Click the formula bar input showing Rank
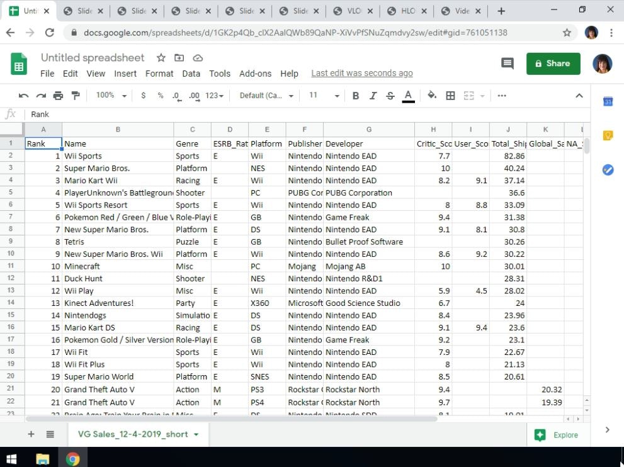624x467 pixels. 302,115
